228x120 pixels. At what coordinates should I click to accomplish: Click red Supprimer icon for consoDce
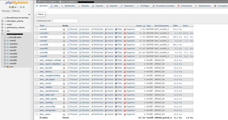(x=125, y=33)
